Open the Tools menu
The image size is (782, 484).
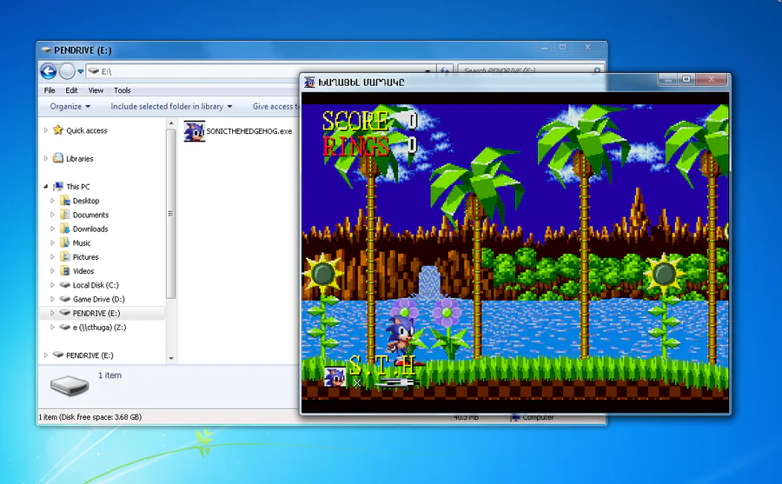tap(123, 90)
